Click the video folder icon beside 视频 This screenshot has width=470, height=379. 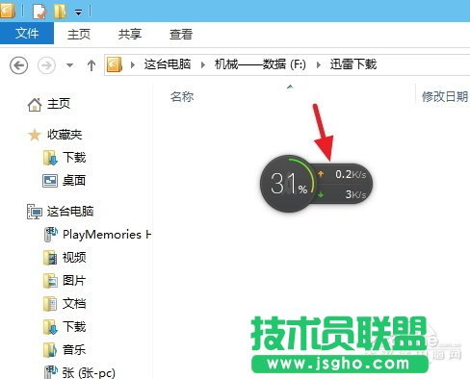50,258
